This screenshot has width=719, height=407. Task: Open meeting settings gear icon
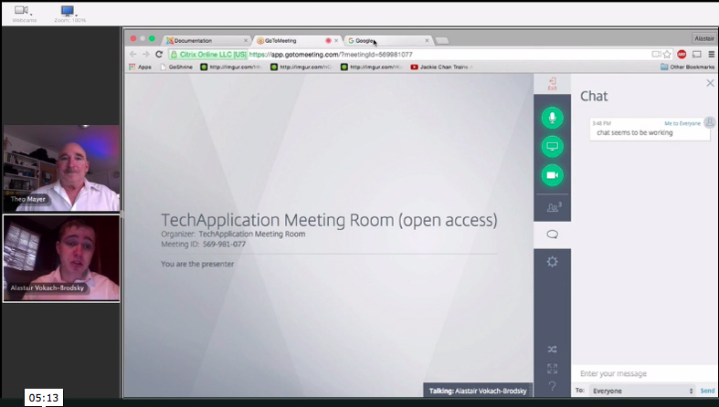click(552, 262)
